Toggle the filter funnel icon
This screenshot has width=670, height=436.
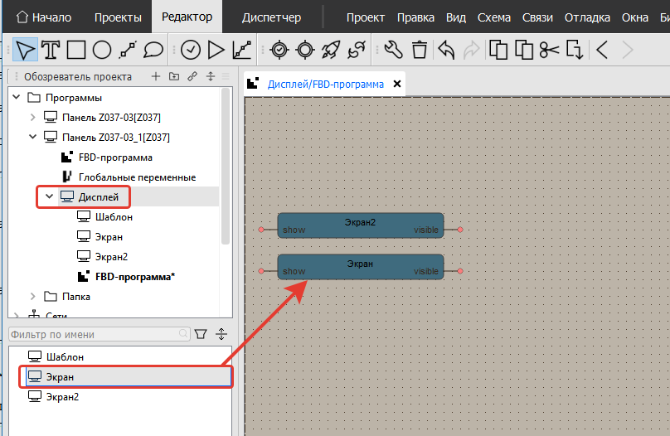click(201, 334)
